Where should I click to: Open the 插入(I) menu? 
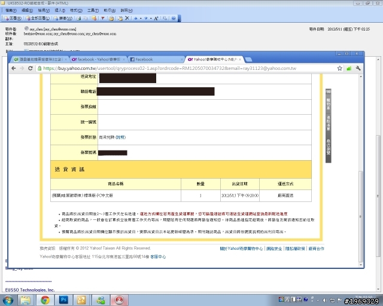60,11
